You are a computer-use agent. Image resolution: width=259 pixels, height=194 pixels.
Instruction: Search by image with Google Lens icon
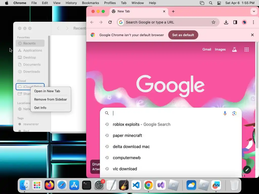(234, 113)
